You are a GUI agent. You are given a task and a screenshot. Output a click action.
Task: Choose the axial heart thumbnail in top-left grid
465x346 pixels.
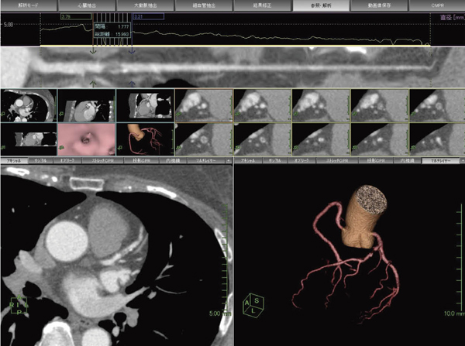click(x=29, y=104)
